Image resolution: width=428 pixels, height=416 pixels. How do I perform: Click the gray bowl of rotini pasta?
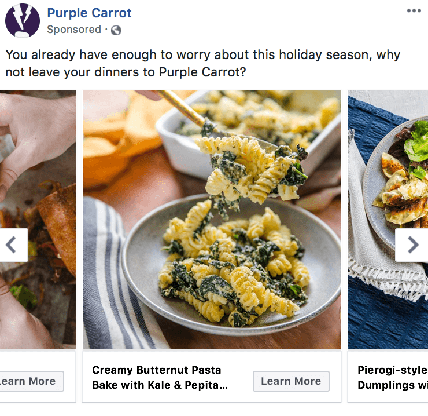point(231,267)
